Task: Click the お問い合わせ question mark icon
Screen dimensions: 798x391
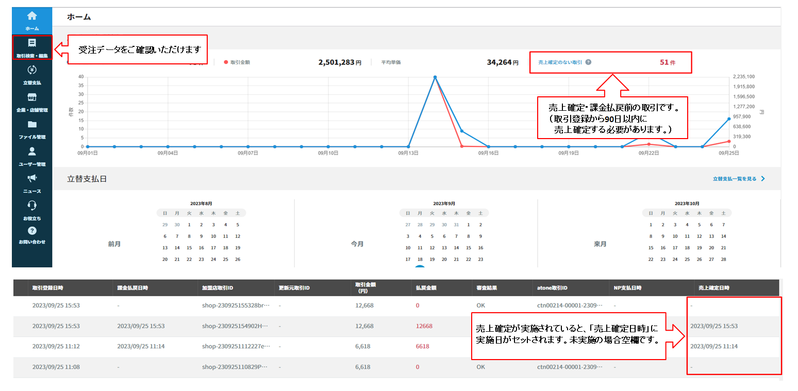Action: (x=32, y=231)
